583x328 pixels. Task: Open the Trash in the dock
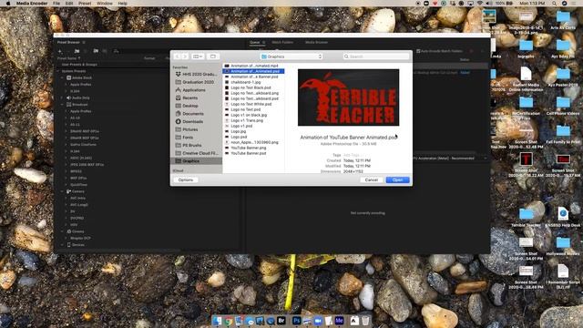[x=365, y=320]
